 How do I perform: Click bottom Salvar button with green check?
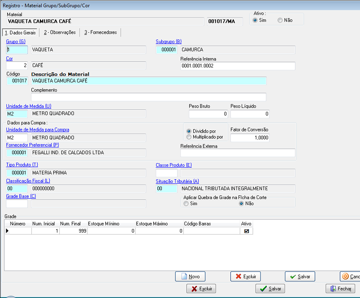270,289
